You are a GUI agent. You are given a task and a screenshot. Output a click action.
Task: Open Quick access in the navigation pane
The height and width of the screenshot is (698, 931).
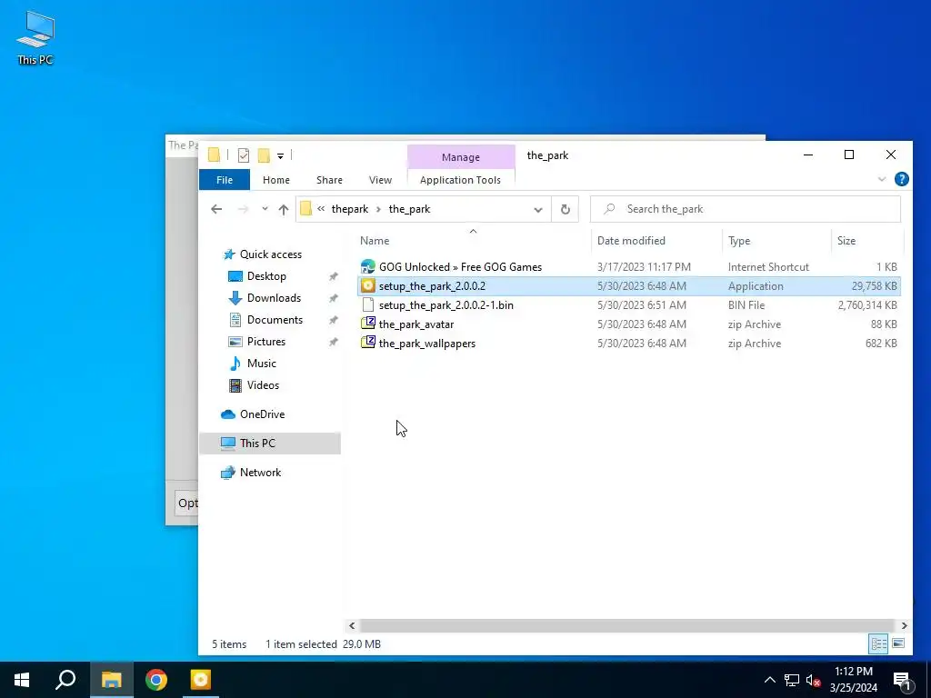(x=271, y=254)
